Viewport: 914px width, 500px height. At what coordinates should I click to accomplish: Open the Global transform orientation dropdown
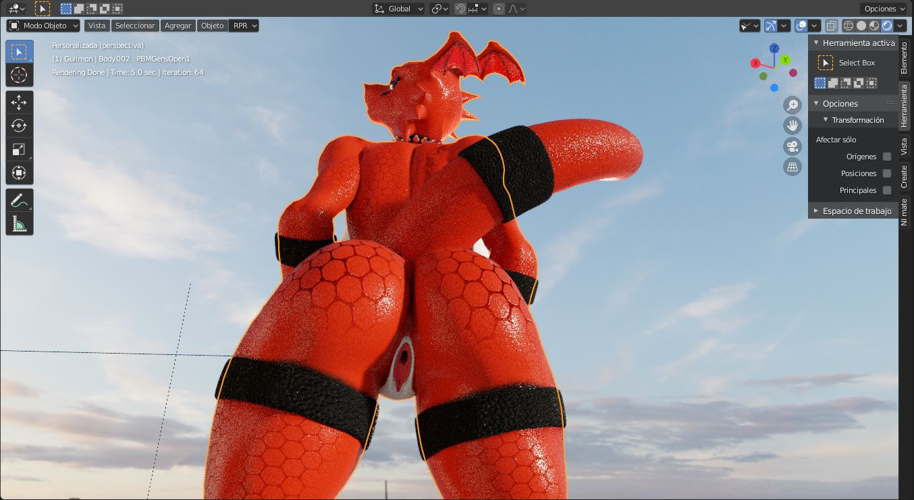point(399,9)
